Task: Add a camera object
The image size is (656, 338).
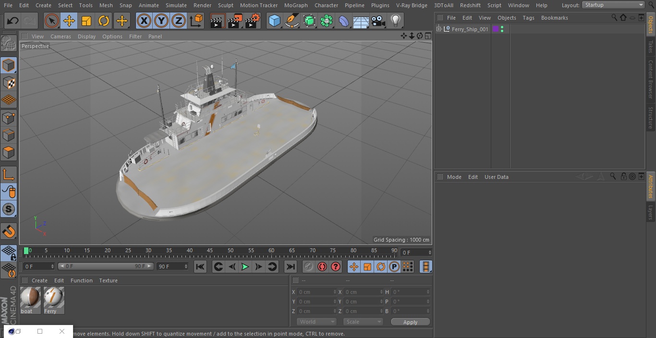Action: pyautogui.click(x=378, y=21)
